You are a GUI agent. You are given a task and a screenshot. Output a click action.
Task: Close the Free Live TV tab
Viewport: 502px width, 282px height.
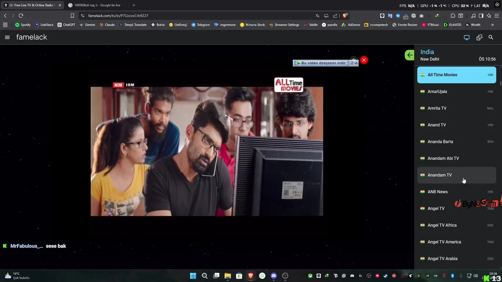(60, 5)
